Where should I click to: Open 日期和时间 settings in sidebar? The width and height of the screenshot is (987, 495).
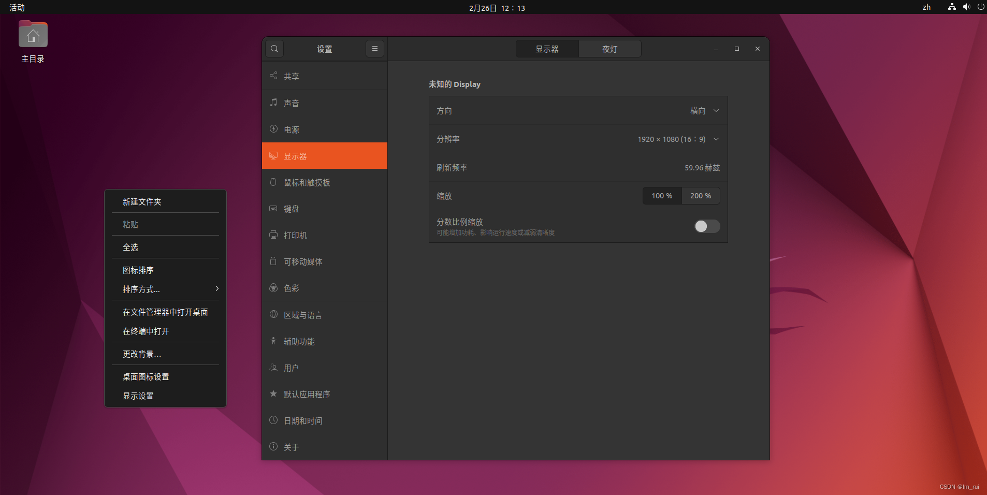point(325,420)
